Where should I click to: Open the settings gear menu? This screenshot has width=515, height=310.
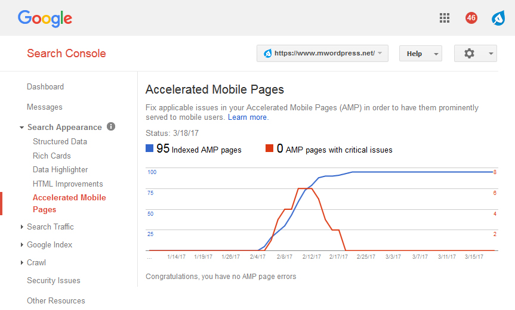coord(475,54)
